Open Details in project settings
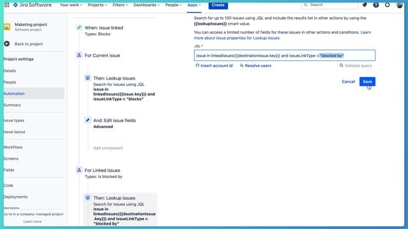Screen dimensions: 408x229 click(10, 71)
